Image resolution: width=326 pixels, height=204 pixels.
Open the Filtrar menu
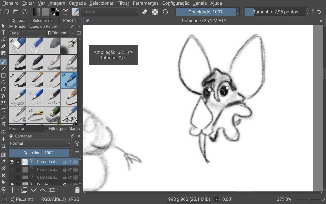coord(123,3)
